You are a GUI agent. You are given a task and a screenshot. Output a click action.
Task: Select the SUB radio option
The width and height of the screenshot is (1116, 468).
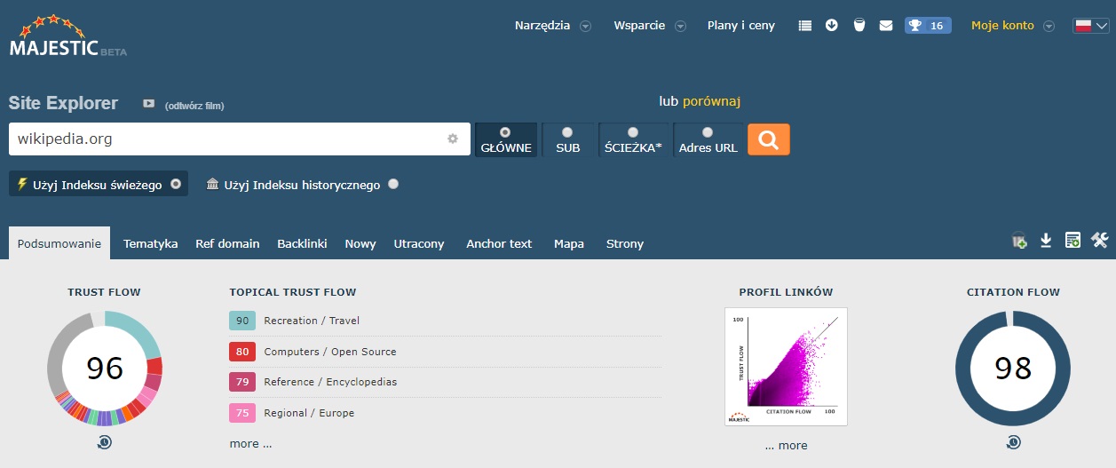click(x=567, y=140)
